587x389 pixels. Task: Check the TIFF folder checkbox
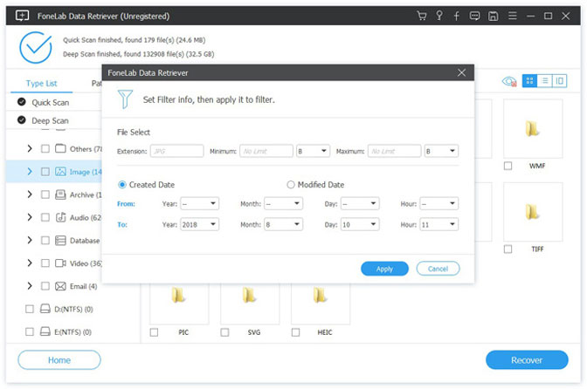pos(508,249)
